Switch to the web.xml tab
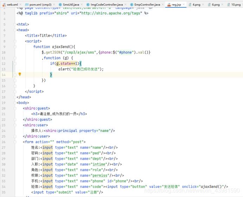 (x=12, y=5)
